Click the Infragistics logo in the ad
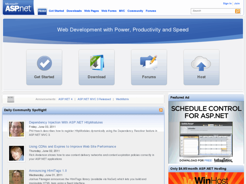The height and width of the screenshot is (184, 246). [x=223, y=160]
